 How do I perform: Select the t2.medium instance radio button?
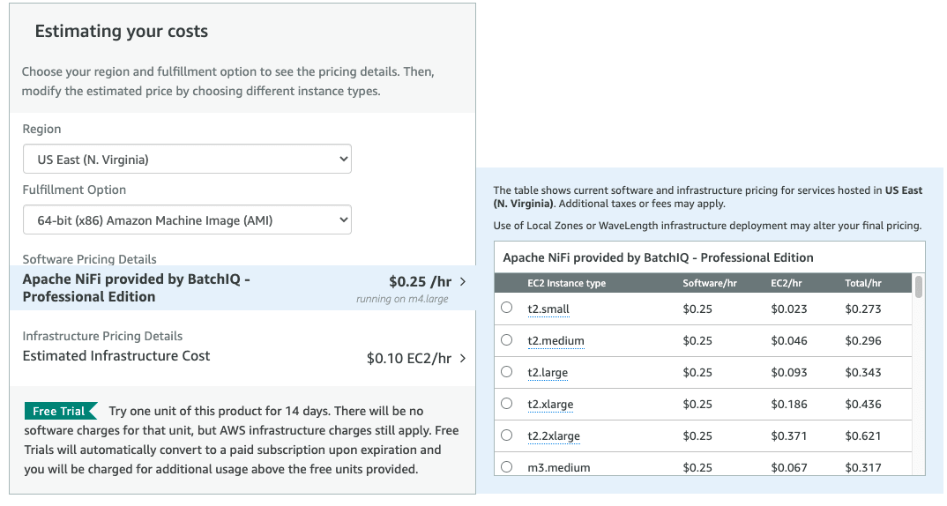(507, 340)
